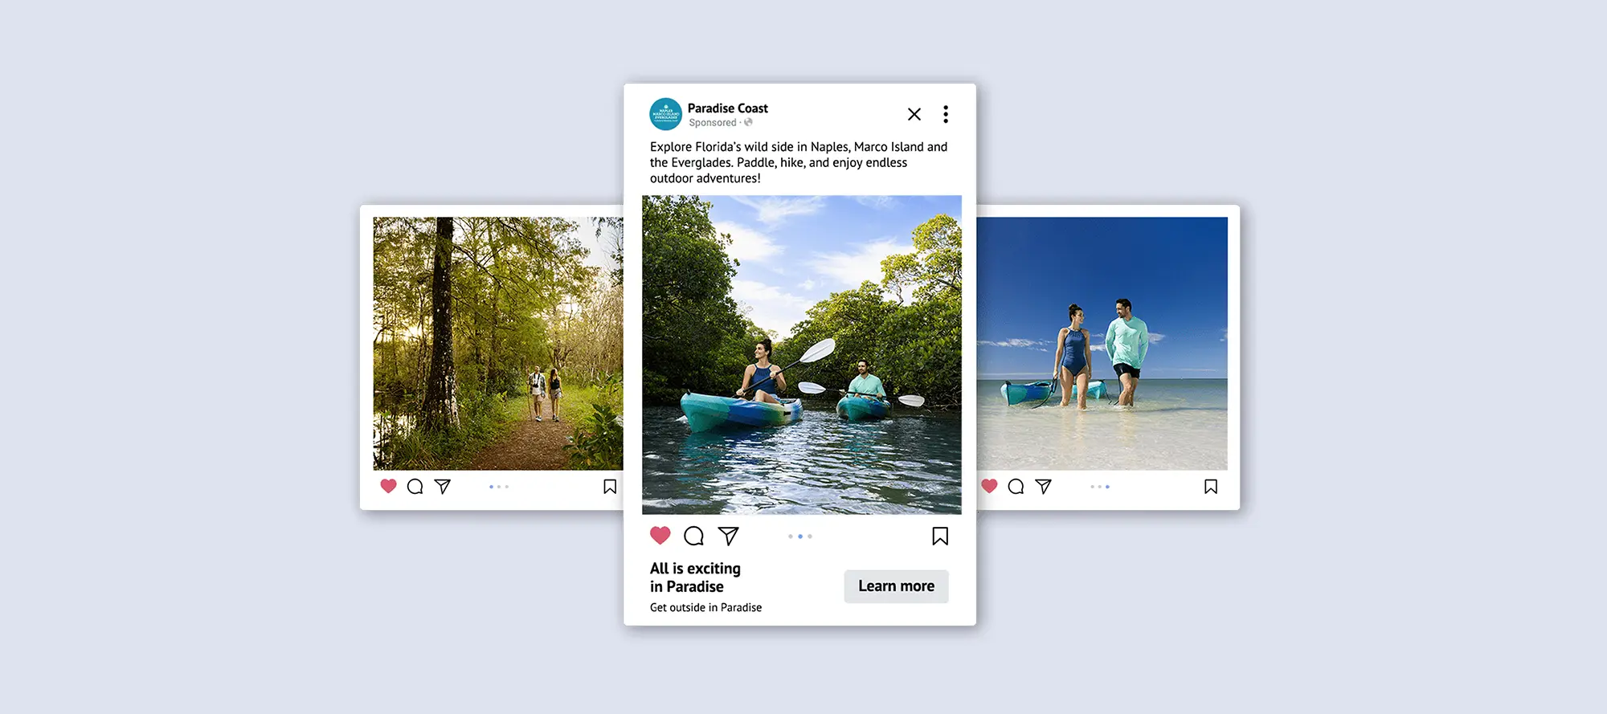This screenshot has width=1607, height=714.
Task: Open the three-dot options menu on ad
Action: [946, 114]
